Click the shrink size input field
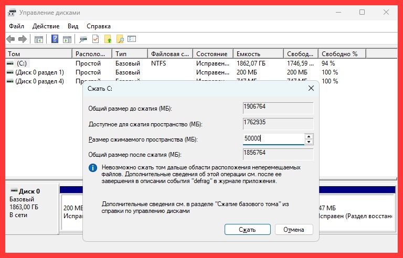Image resolution: width=403 pixels, height=258 pixels. tap(273, 139)
